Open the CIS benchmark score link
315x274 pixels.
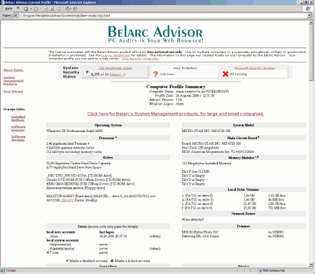[x=115, y=68]
